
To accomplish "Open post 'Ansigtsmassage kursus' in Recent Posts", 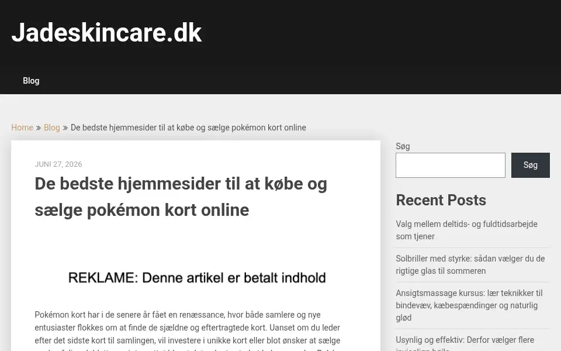I will pyautogui.click(x=469, y=305).
